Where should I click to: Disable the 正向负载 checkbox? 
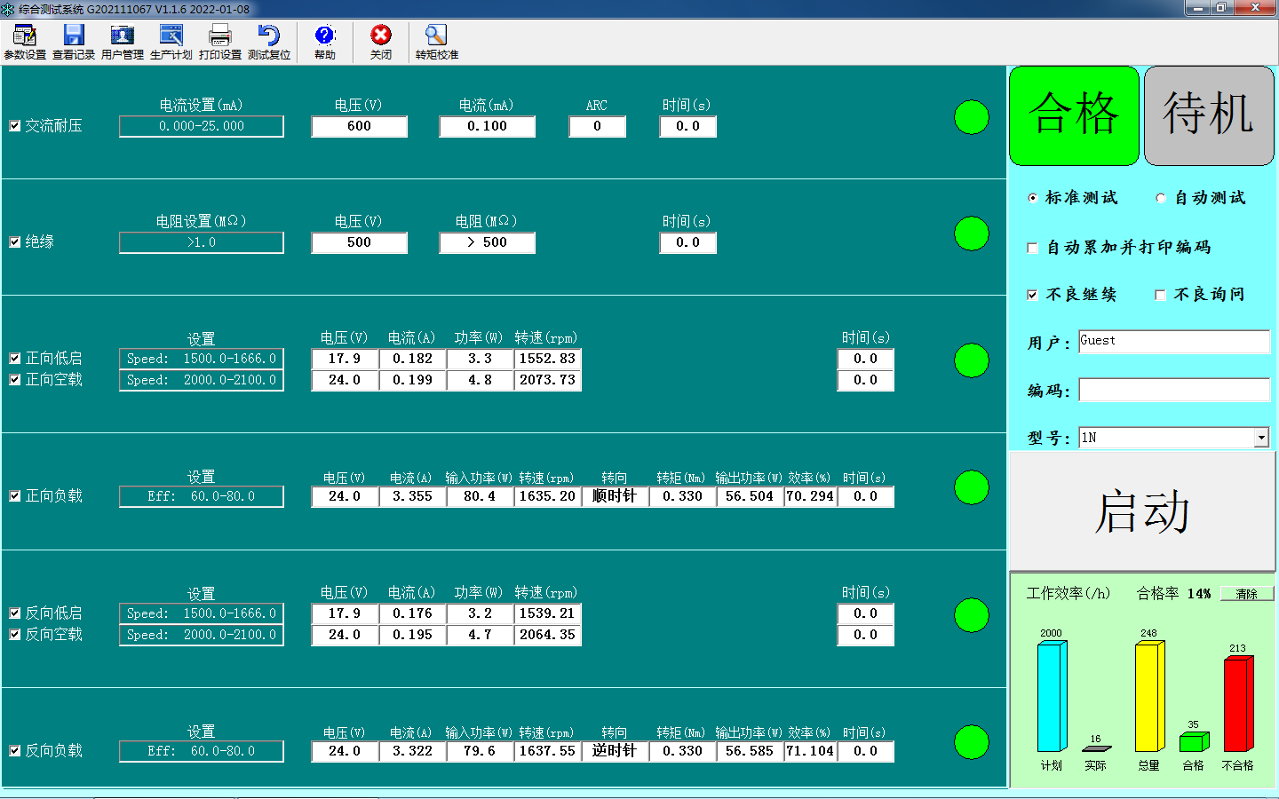15,496
